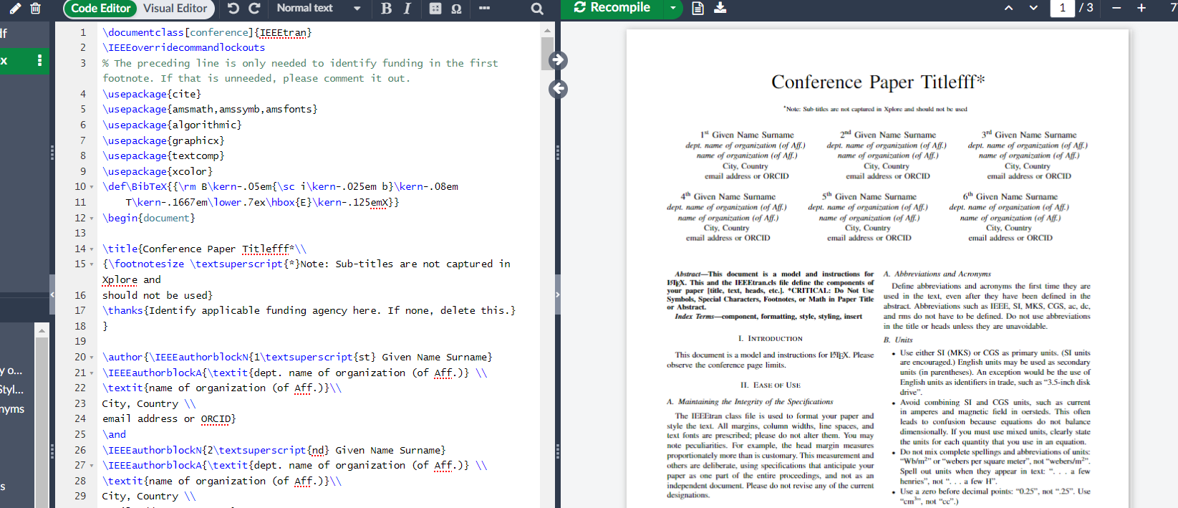Screen dimensions: 1178x508
Task: Click the Index Terms line in PDF
Action: [768, 316]
